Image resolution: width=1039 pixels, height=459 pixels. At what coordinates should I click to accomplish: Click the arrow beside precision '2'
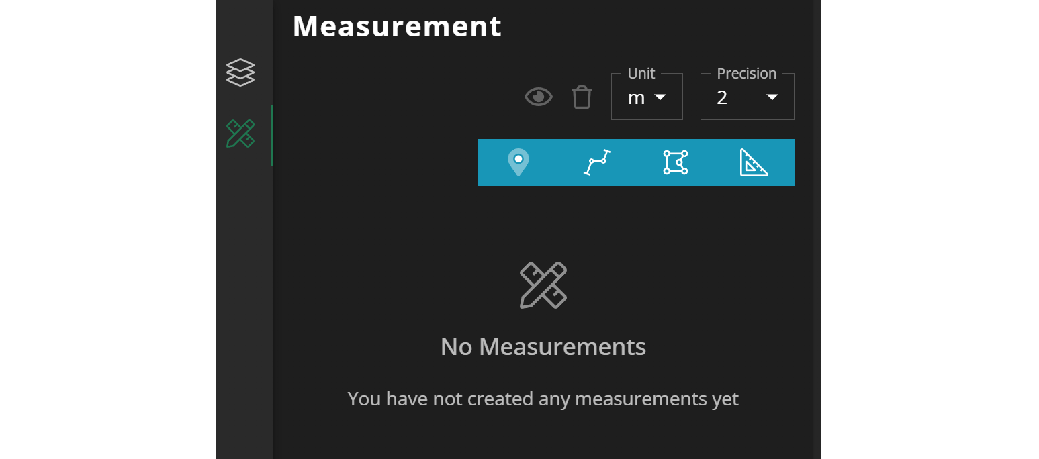click(x=772, y=97)
